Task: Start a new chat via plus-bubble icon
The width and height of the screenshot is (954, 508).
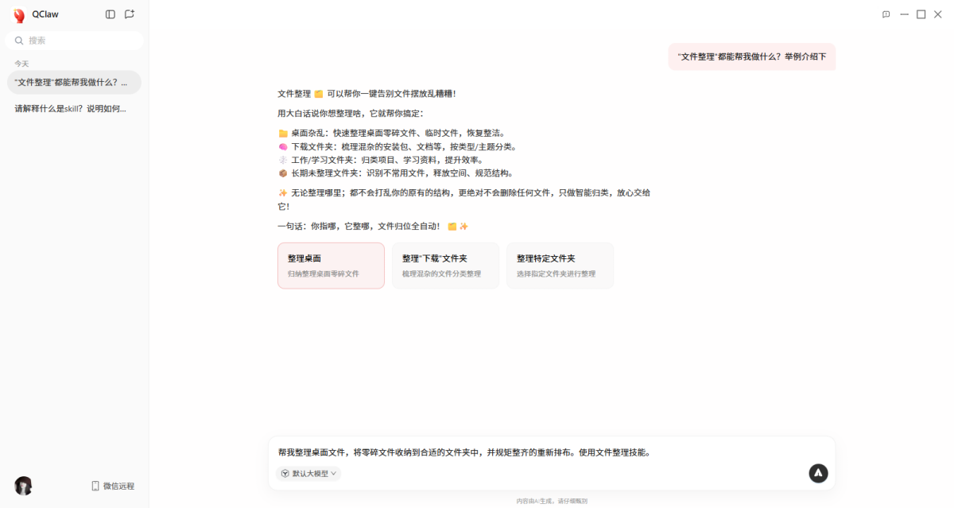Action: [x=130, y=14]
